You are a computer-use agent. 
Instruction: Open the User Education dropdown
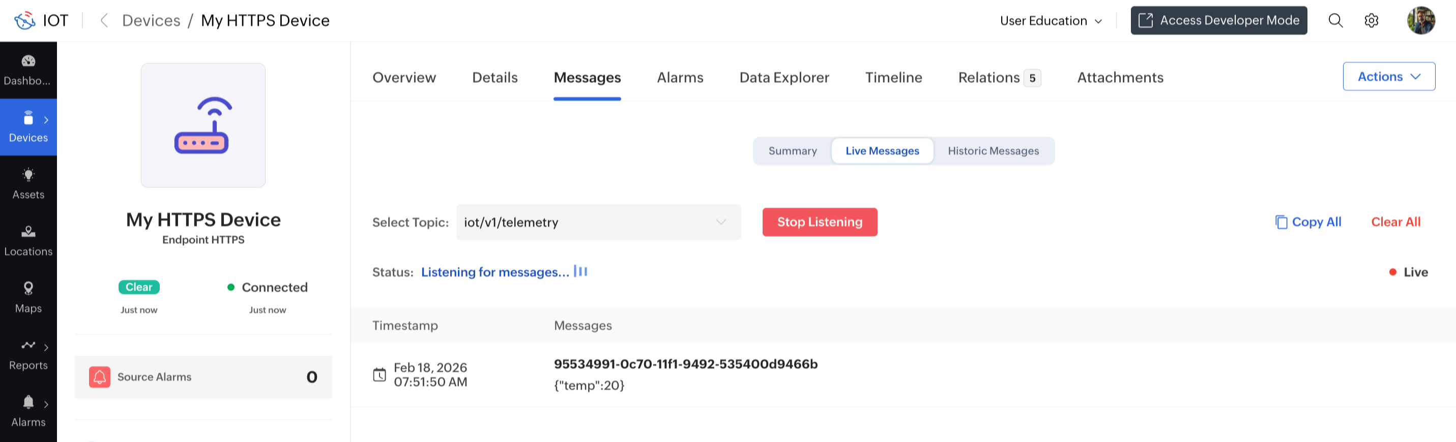(1050, 21)
